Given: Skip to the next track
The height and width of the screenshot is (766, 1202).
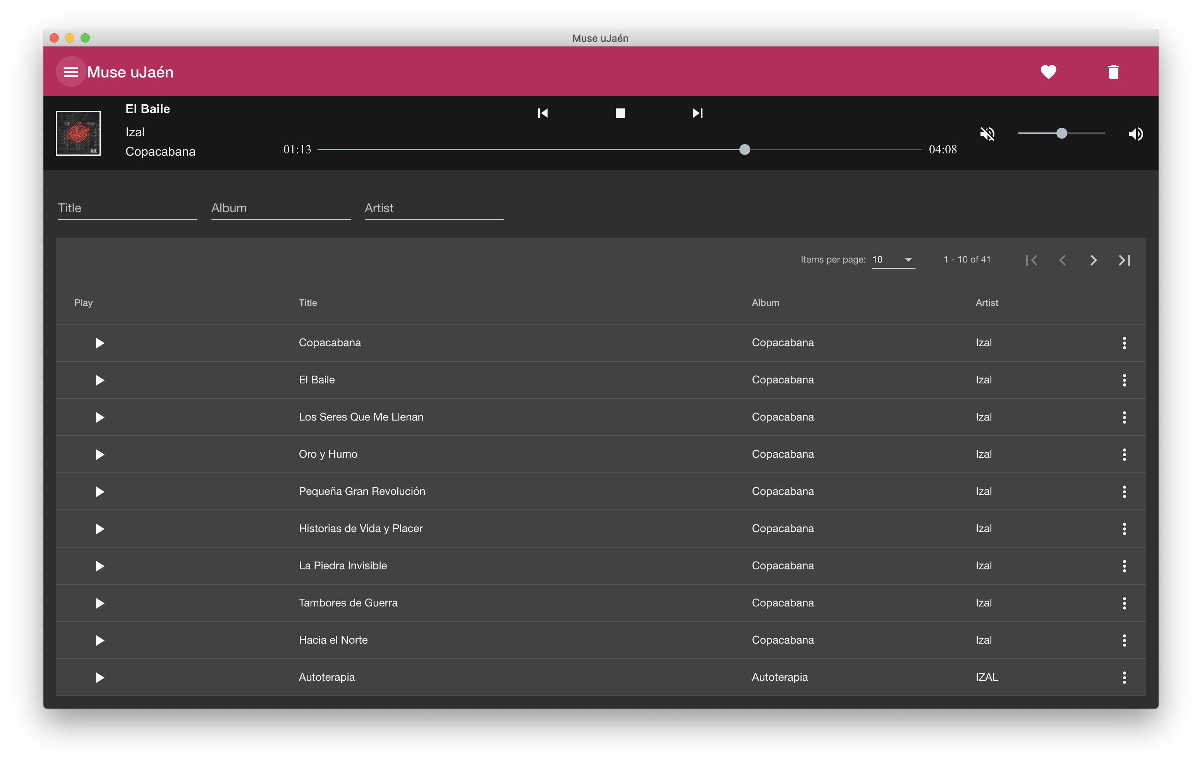Looking at the screenshot, I should [697, 113].
